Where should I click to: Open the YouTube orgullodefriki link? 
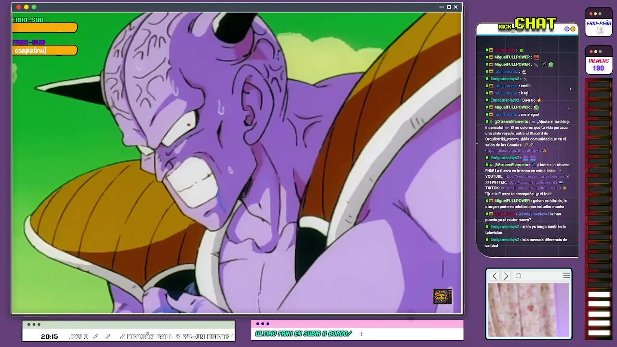point(534,177)
